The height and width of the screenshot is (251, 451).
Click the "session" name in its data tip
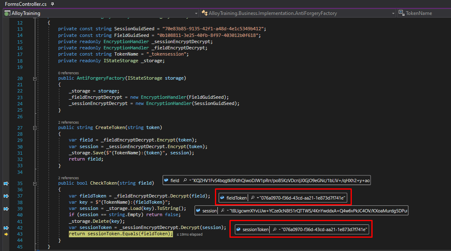pos(210,211)
